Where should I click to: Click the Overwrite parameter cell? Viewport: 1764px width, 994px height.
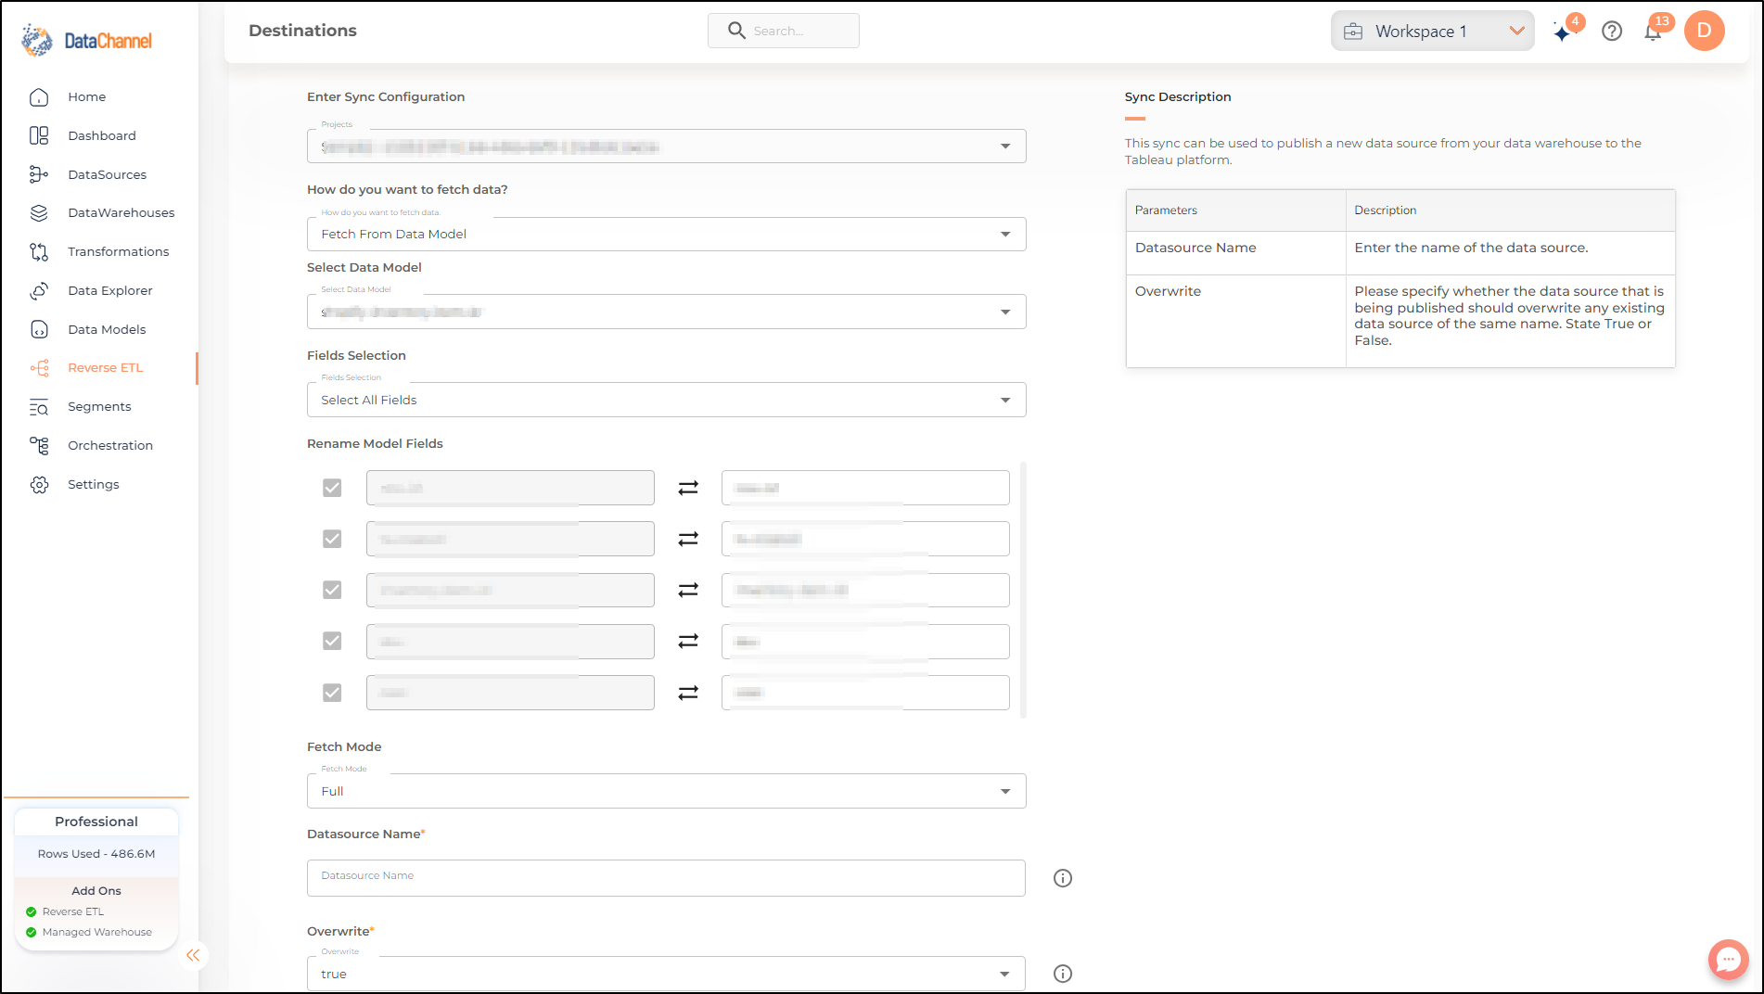click(1235, 321)
